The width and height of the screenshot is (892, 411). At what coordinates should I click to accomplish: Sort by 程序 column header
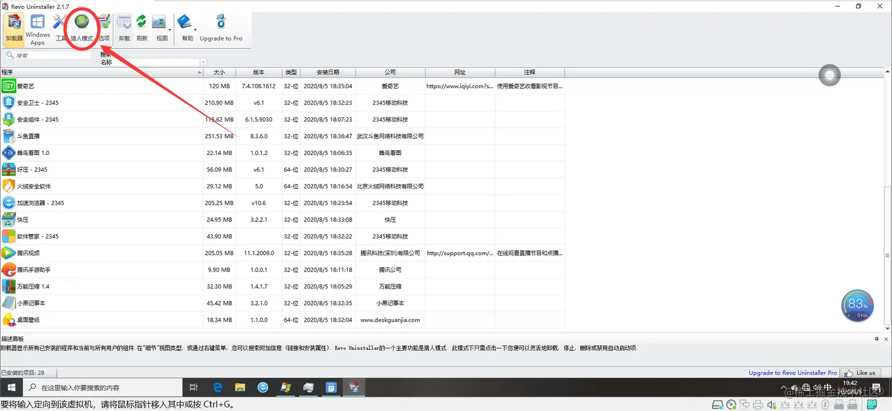(x=101, y=72)
